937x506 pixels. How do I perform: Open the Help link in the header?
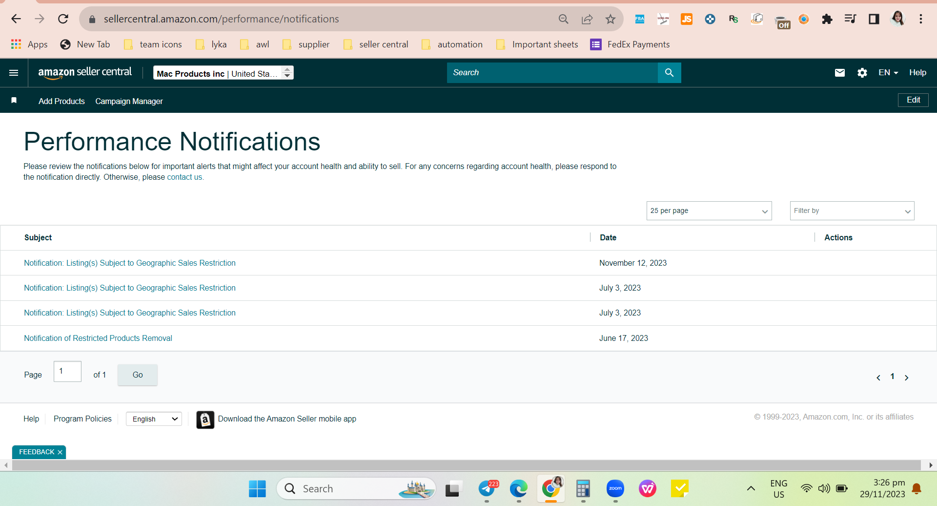click(x=917, y=73)
